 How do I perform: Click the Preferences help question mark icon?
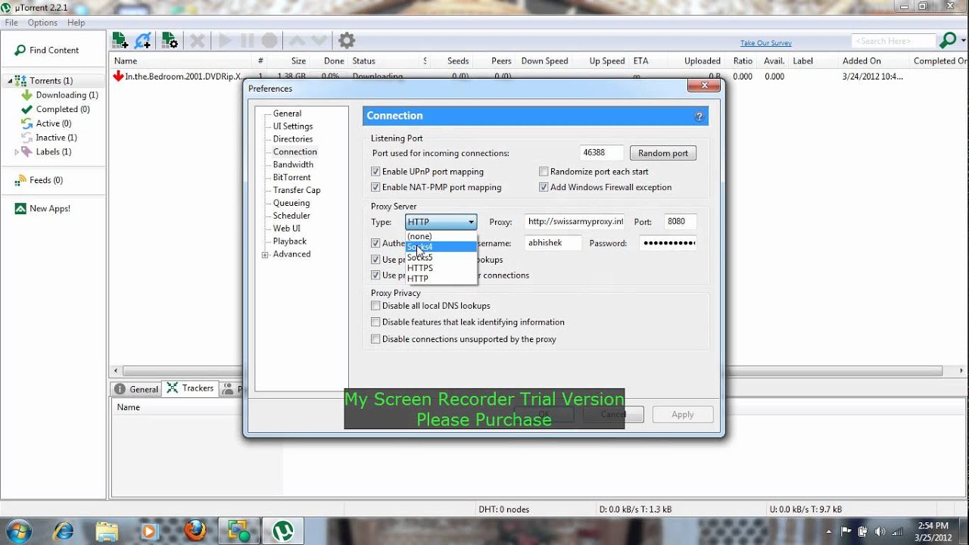[699, 116]
